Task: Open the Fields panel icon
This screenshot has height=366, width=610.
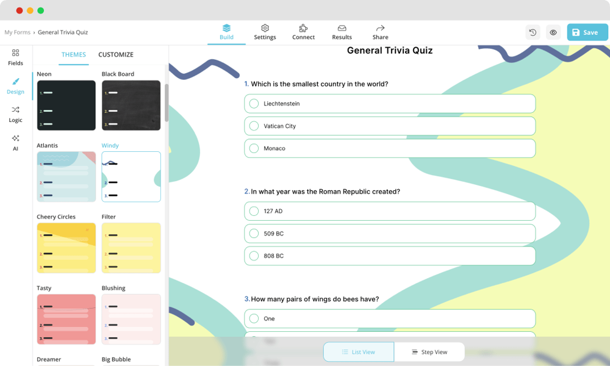Action: click(x=15, y=53)
